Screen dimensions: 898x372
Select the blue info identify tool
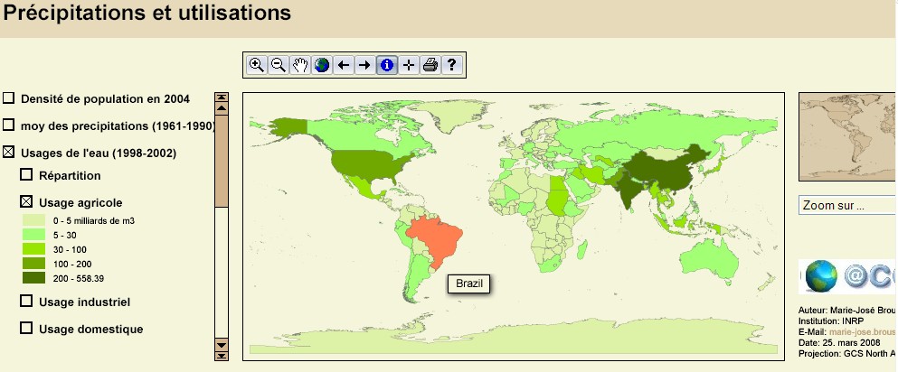(x=387, y=65)
